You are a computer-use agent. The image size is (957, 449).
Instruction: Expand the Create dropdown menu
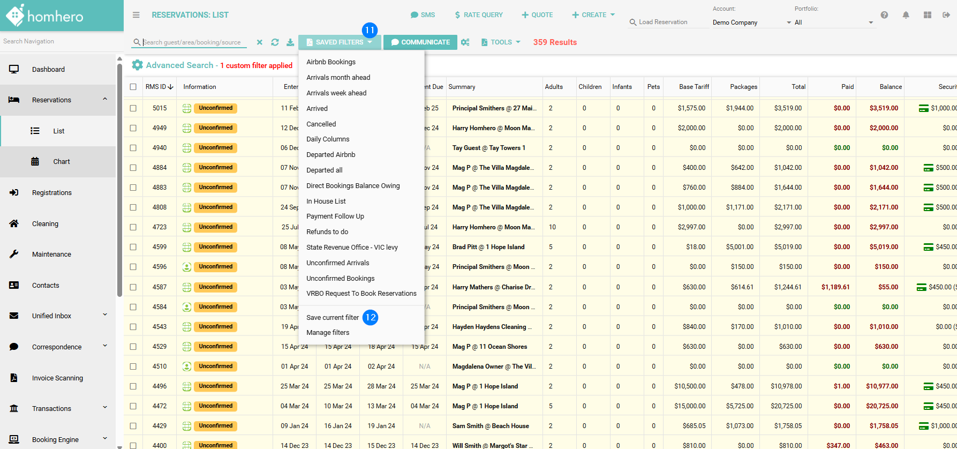(593, 15)
